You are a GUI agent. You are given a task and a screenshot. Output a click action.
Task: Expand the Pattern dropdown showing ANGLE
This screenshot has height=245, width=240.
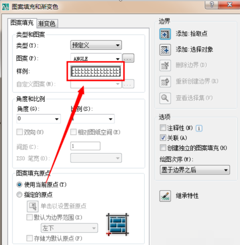(96, 58)
